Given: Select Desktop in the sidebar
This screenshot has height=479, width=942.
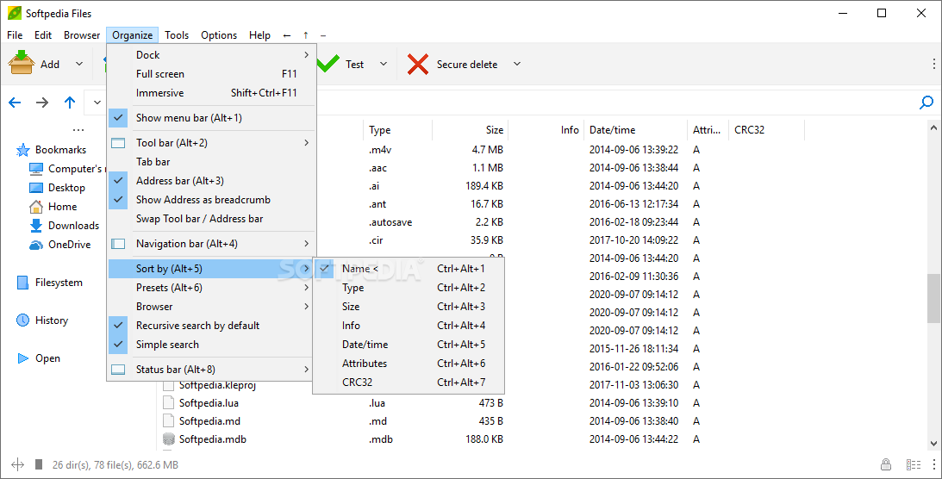Looking at the screenshot, I should point(58,188).
